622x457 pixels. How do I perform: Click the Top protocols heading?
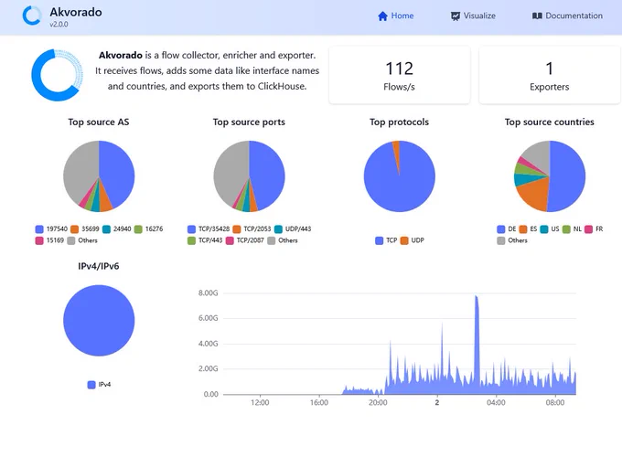pyautogui.click(x=400, y=122)
